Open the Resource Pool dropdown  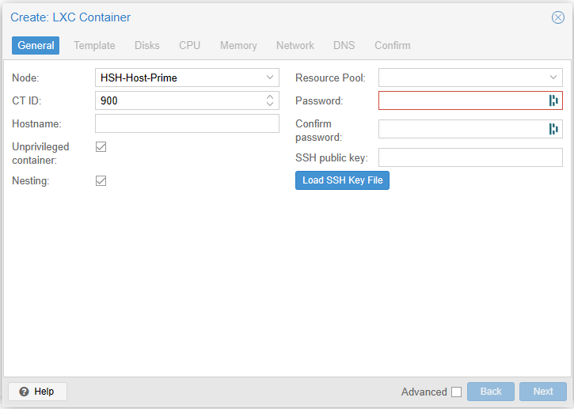coord(553,78)
